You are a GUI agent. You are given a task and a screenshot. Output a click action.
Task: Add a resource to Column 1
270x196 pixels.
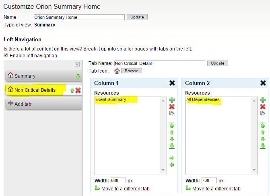172,100
